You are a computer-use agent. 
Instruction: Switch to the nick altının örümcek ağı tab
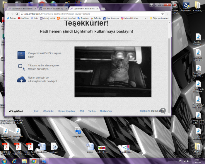click(53, 9)
